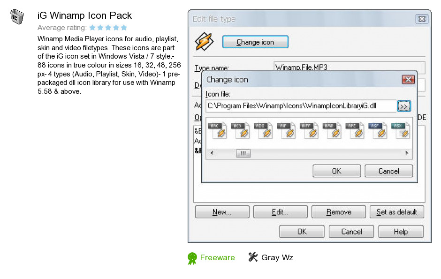
Task: Click the Winamp lightning bolt icon
Action: [x=204, y=42]
